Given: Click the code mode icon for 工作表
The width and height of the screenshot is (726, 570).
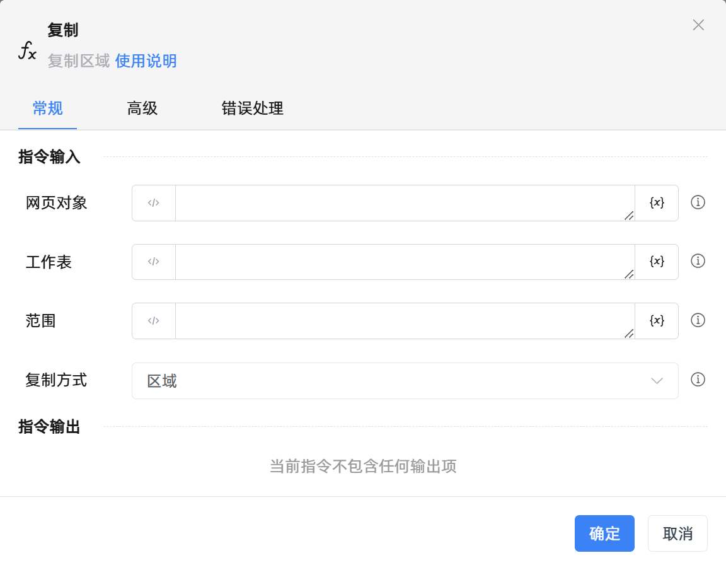Looking at the screenshot, I should [154, 262].
